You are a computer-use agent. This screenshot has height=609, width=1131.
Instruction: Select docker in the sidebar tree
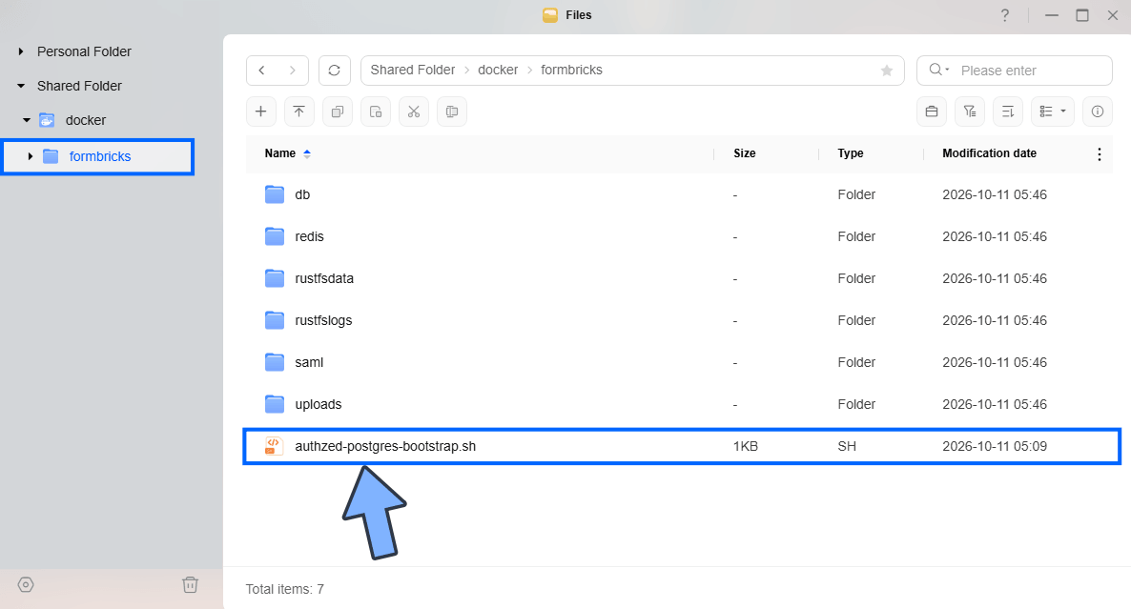[85, 120]
